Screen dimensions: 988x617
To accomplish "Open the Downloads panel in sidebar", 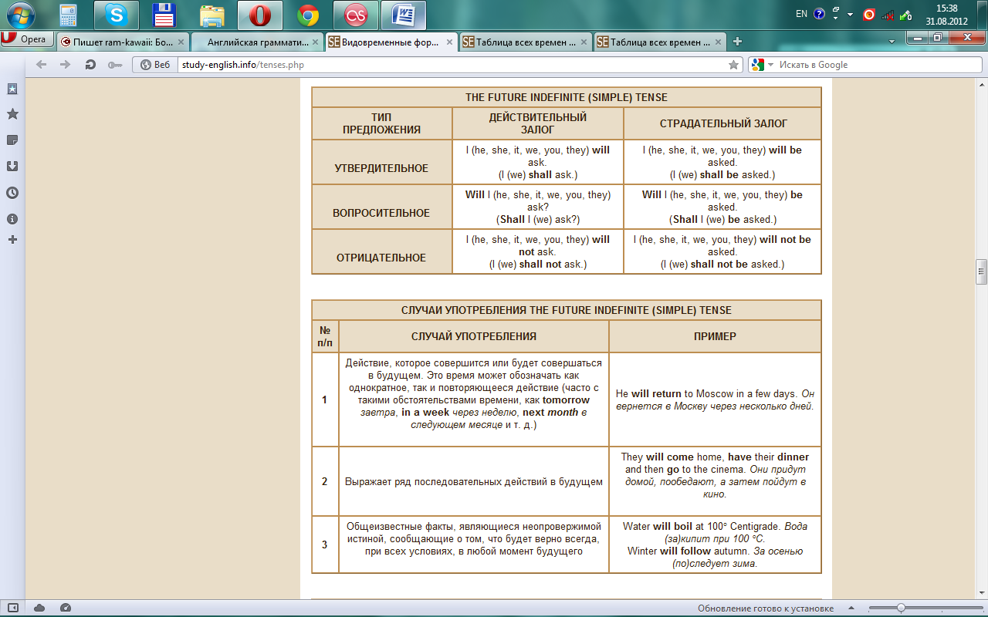I will (x=12, y=166).
